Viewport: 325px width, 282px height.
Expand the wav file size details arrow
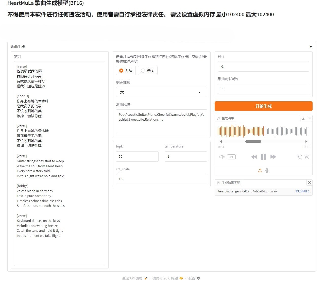click(x=309, y=191)
